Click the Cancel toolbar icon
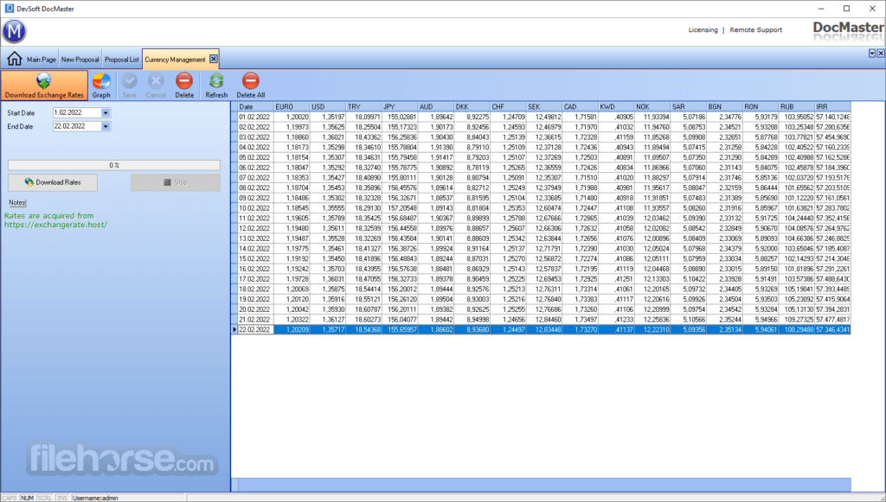The height and width of the screenshot is (502, 886). (156, 86)
